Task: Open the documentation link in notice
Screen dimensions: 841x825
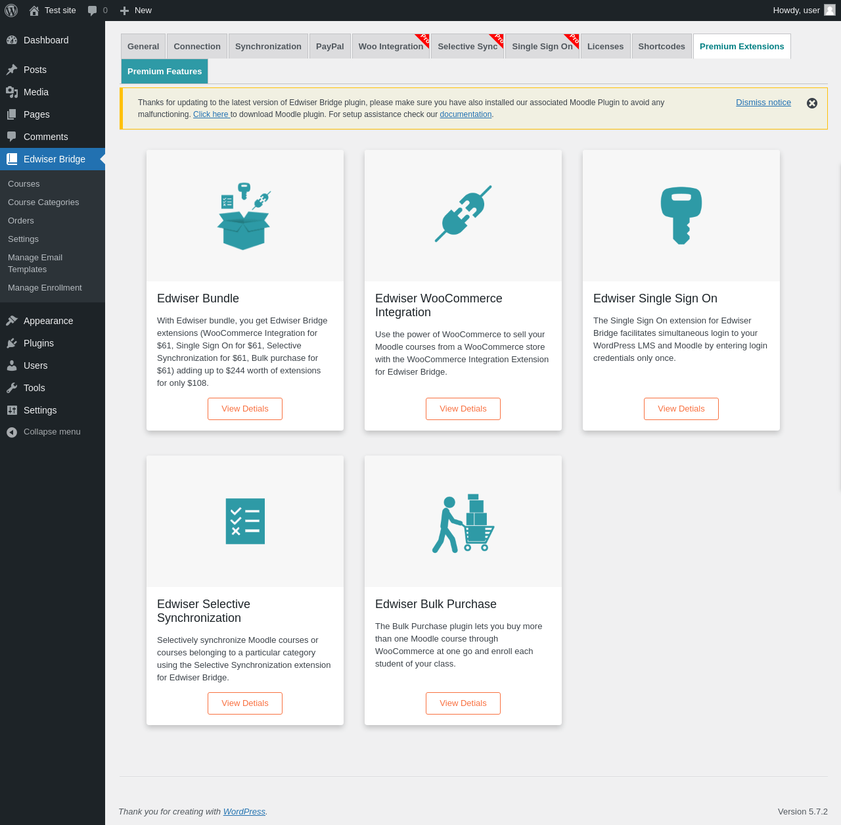Action: [x=466, y=114]
